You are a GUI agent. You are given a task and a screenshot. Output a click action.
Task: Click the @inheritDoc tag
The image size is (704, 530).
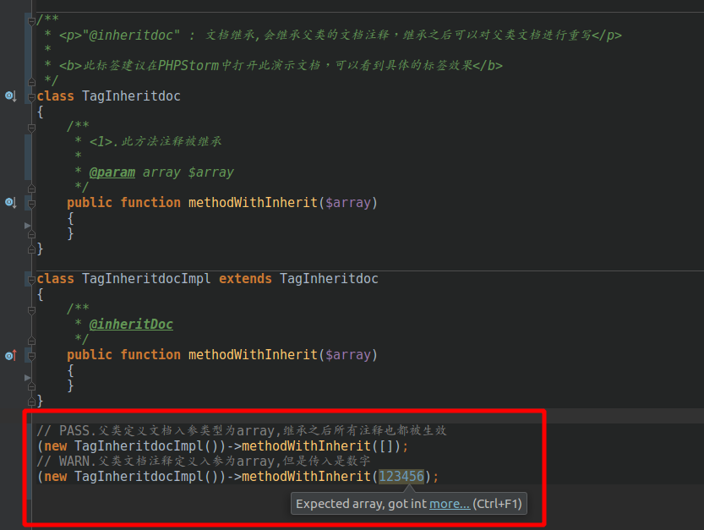click(x=131, y=324)
